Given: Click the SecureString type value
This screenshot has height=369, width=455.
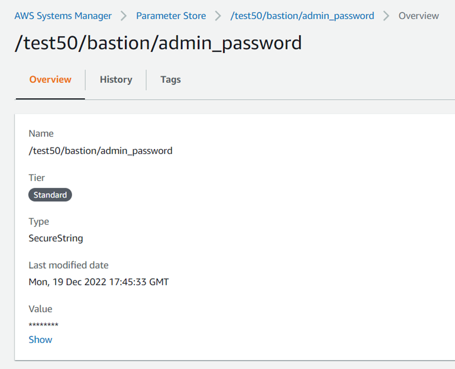Looking at the screenshot, I should tap(56, 238).
